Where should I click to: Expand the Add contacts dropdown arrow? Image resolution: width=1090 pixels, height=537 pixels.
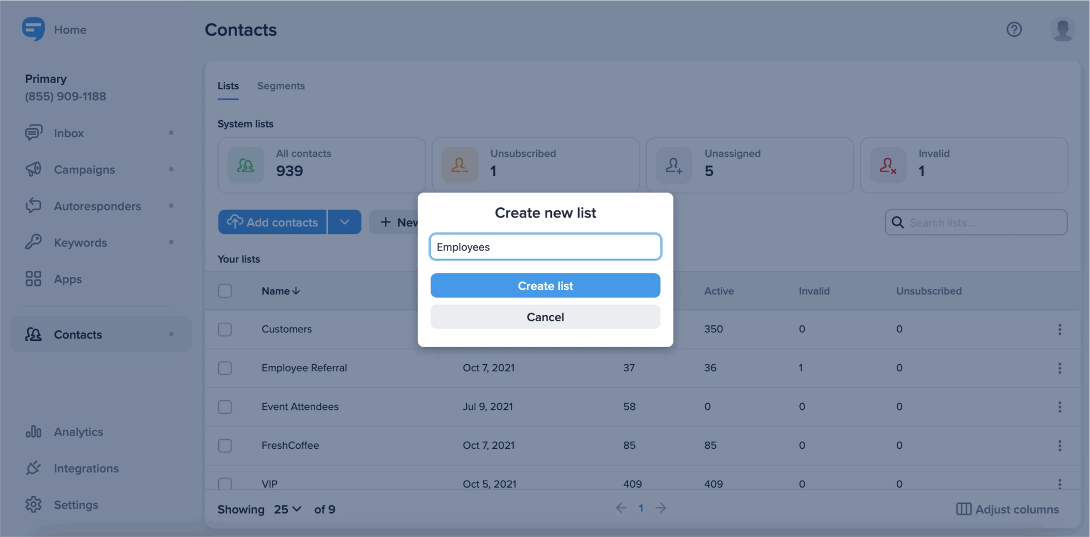click(344, 222)
